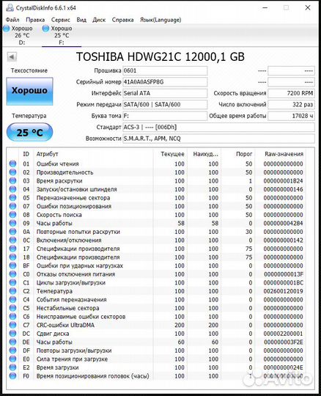Click status icon for ID DE Часы работы

click(x=12, y=342)
